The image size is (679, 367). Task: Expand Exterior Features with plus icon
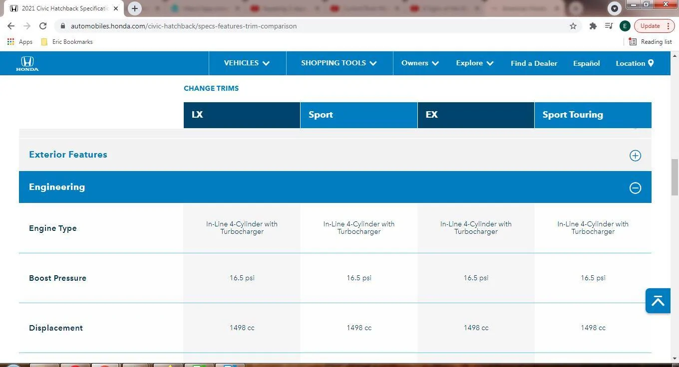click(635, 156)
